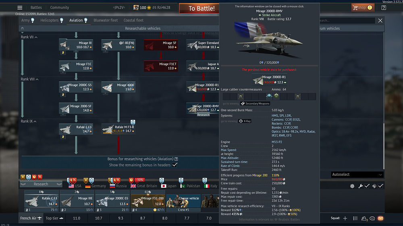Screen dimensions: 403x226
Task: Toggle the automatic ammo refill checkbox
Action: (x=380, y=186)
